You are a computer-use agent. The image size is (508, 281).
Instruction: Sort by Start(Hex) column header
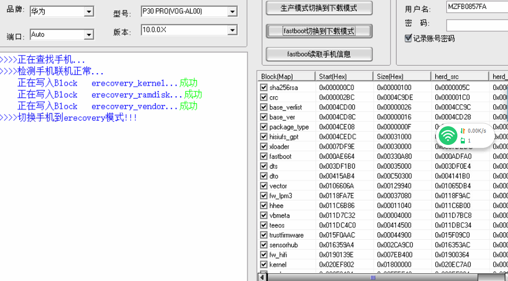(344, 77)
